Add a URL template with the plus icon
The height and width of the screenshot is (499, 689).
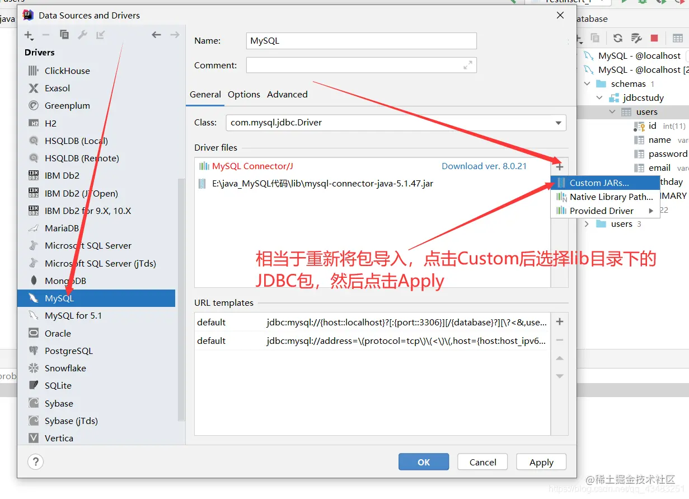tap(560, 321)
